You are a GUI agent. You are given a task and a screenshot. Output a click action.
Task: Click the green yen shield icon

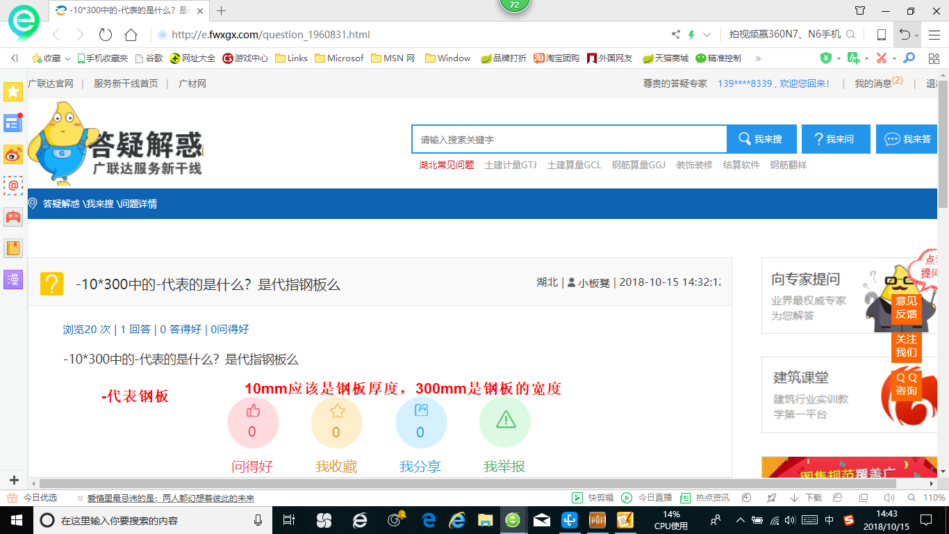point(826,58)
